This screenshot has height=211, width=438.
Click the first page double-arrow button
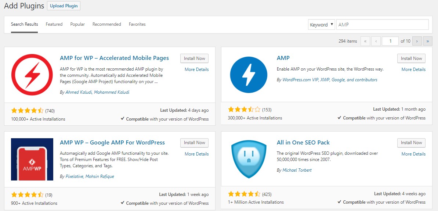click(365, 41)
